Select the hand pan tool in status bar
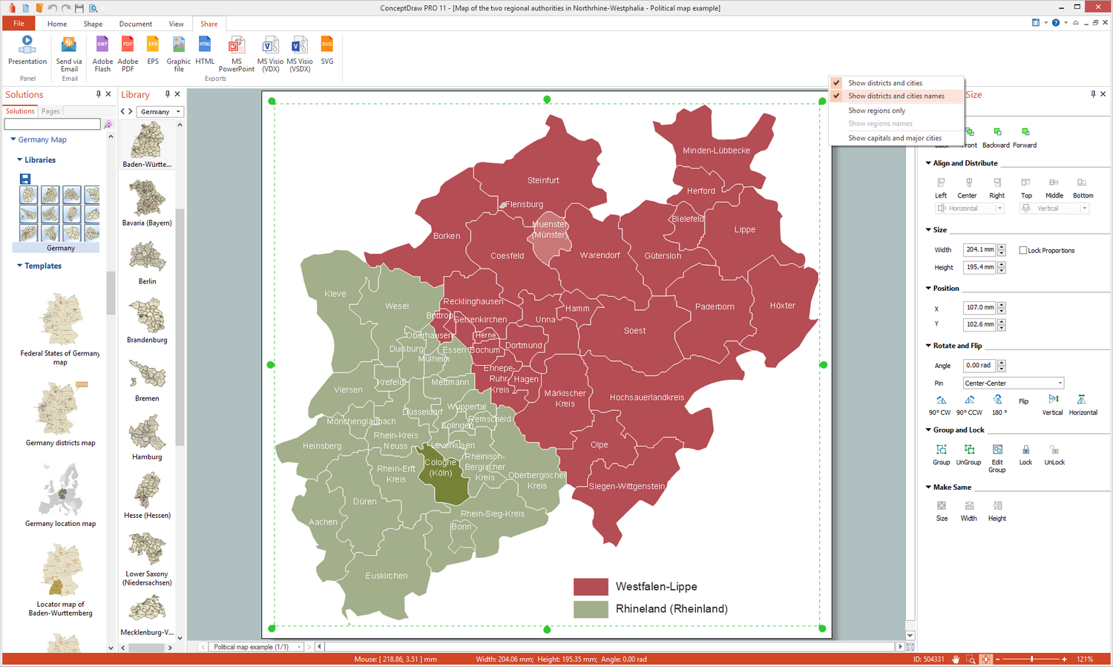The width and height of the screenshot is (1113, 667). pos(956,659)
